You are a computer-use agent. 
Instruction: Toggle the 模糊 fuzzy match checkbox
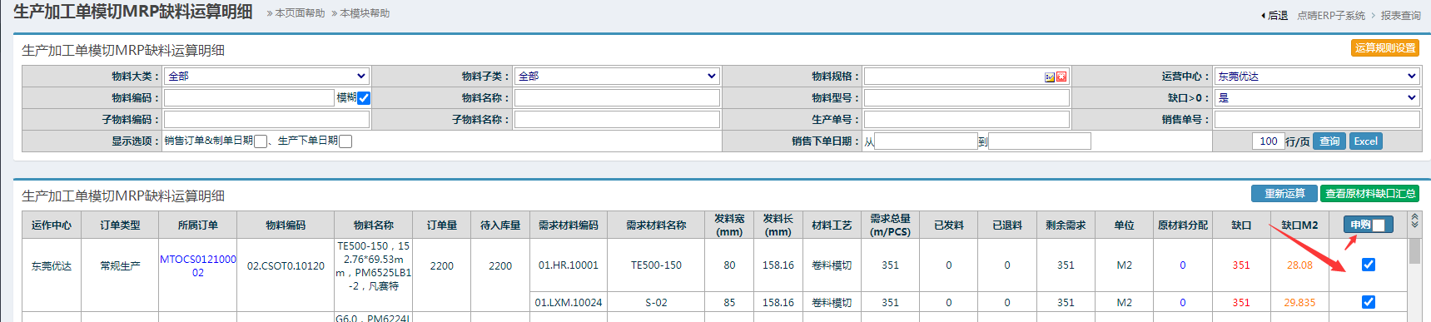364,98
